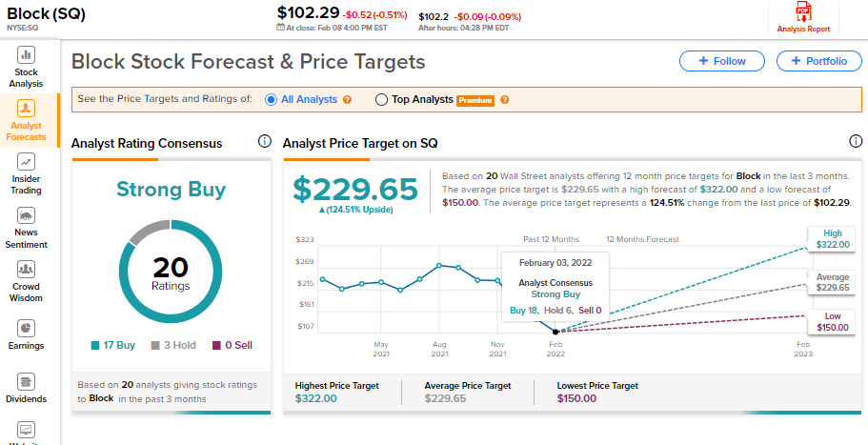
Task: Click info icon beside Analyst Price Target
Action: click(x=856, y=142)
